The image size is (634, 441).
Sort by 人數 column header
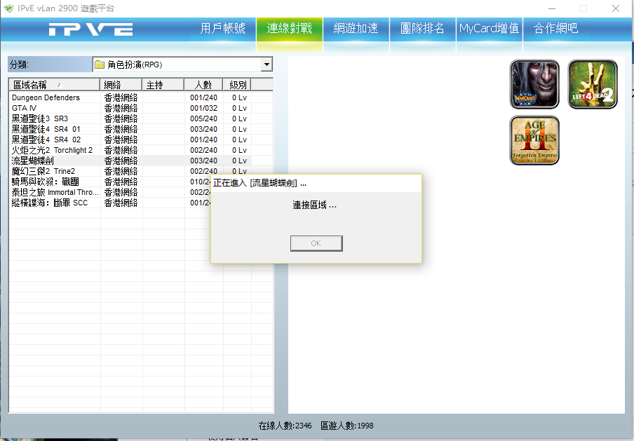[203, 85]
